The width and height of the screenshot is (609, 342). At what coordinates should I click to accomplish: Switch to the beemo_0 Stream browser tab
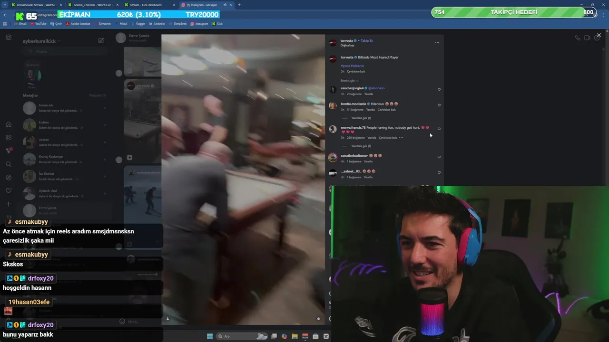92,5
